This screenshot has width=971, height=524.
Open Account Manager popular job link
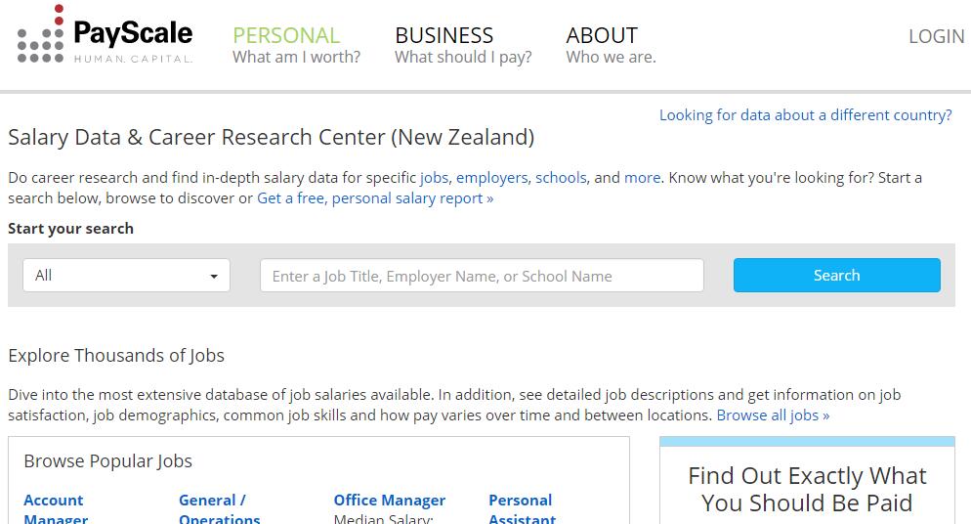click(x=55, y=509)
